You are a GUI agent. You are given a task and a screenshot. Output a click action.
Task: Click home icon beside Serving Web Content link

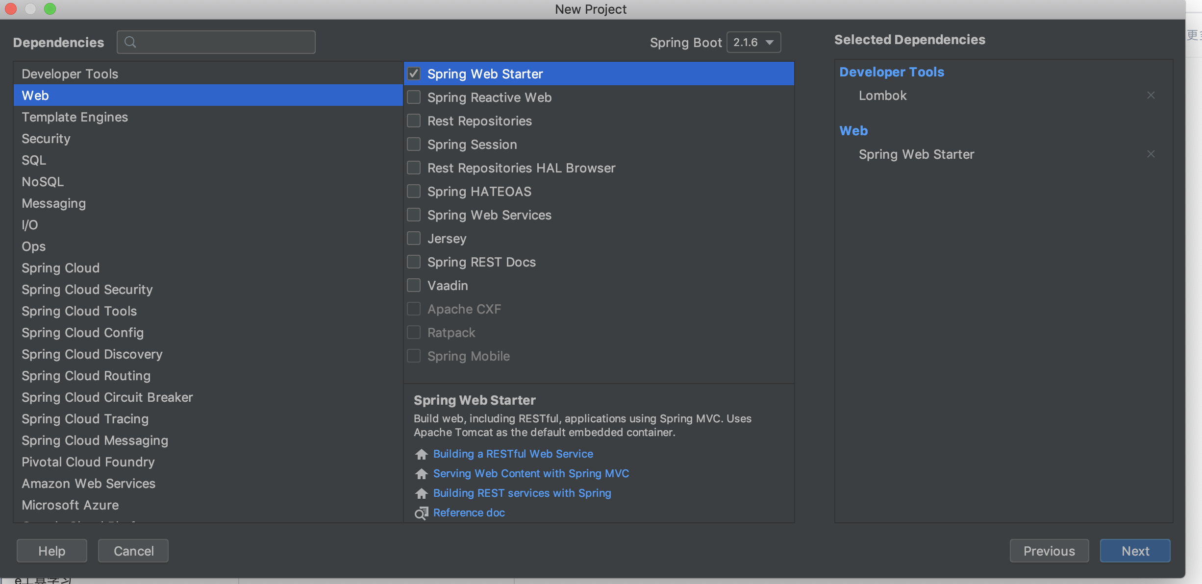click(x=421, y=474)
